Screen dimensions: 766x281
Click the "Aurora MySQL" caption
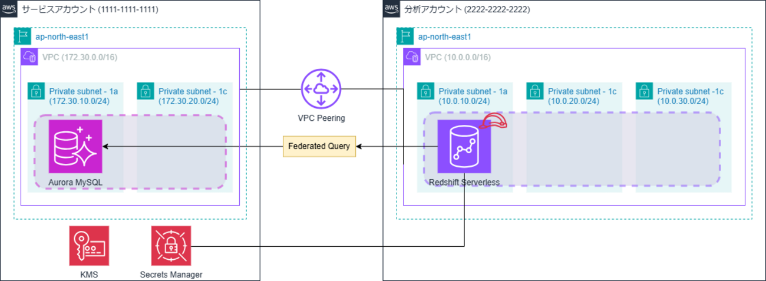(75, 182)
